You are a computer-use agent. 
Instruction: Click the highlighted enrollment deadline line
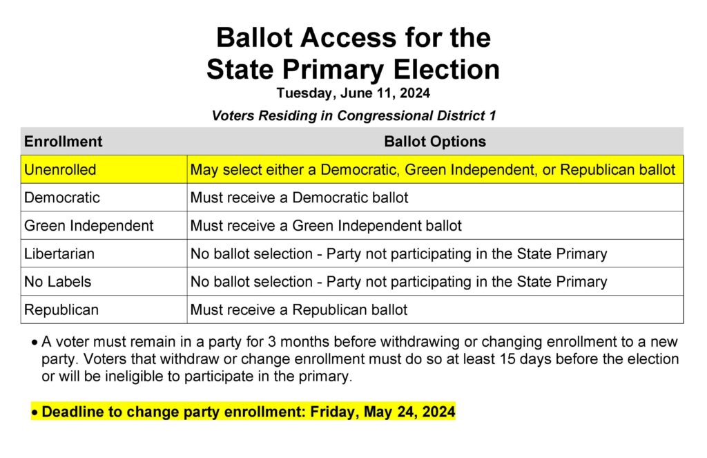[249, 412]
